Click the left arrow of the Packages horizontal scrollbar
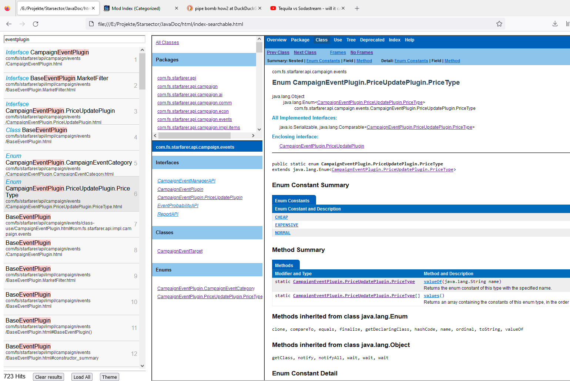The width and height of the screenshot is (570, 381). 155,136
